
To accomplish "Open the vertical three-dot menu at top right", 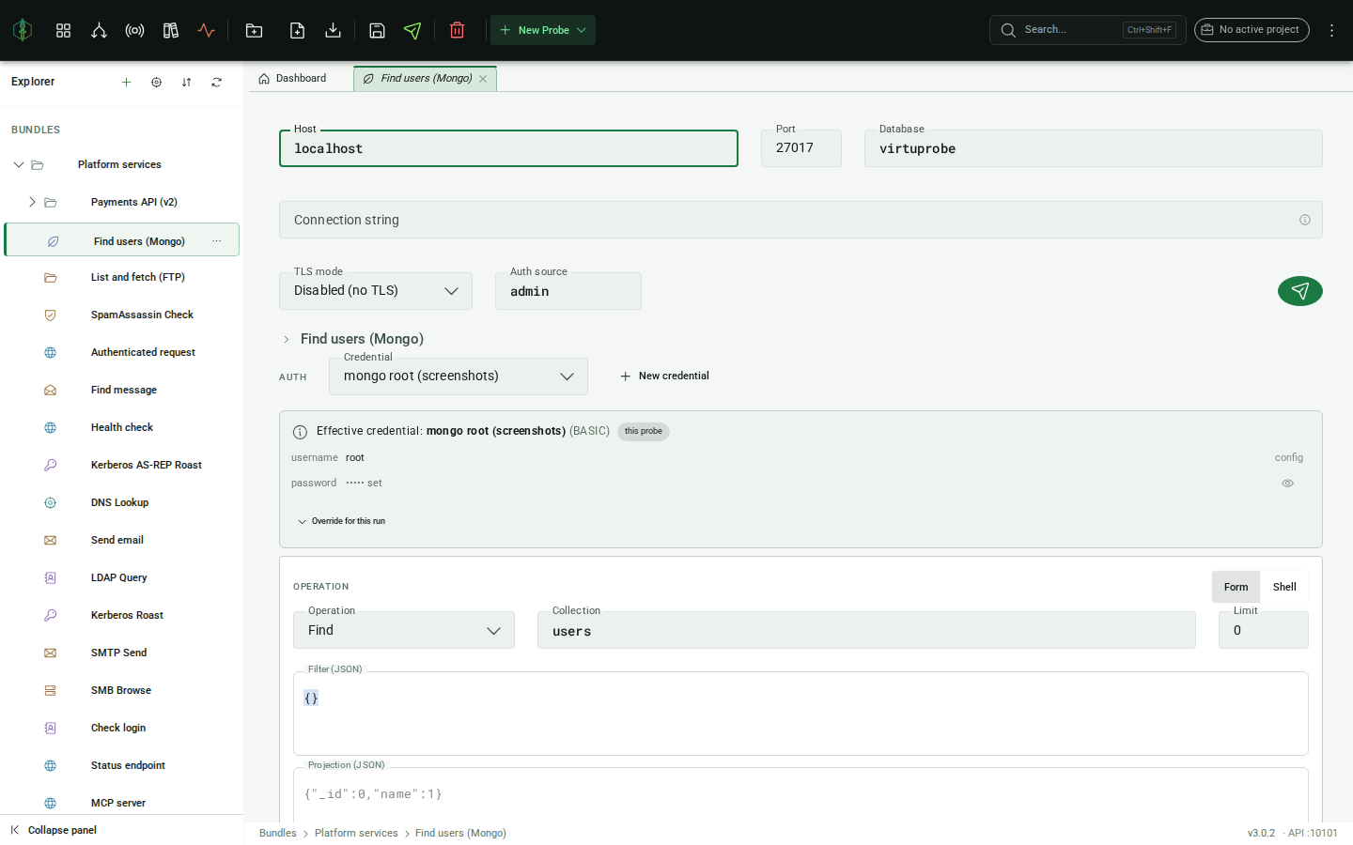I will click(x=1331, y=30).
